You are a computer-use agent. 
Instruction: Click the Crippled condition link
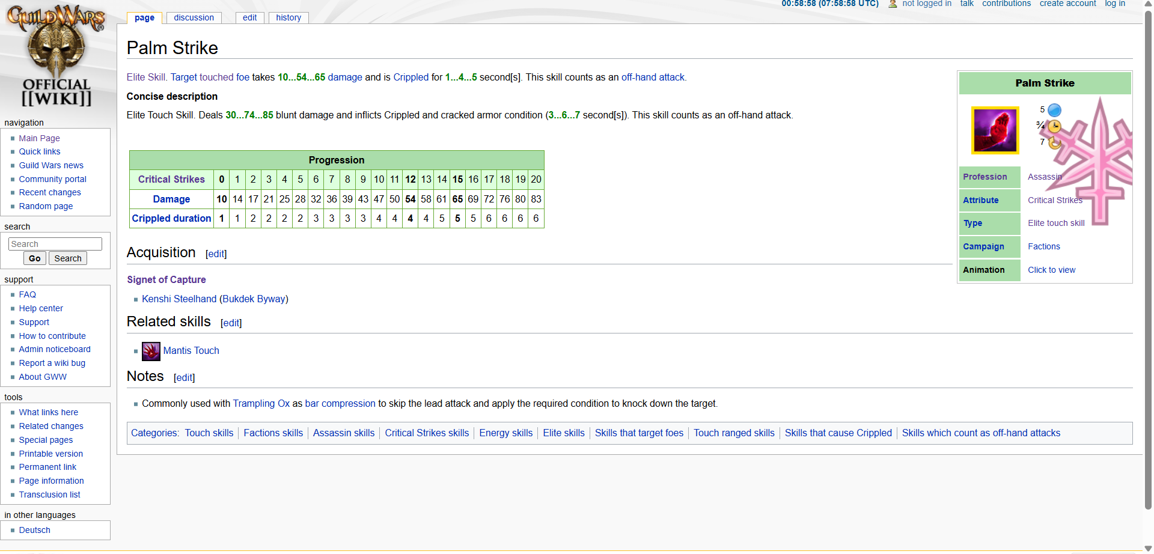point(411,77)
